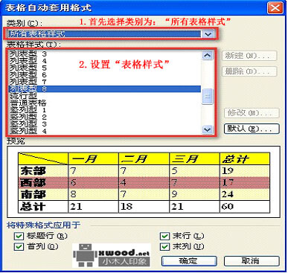Click the 新建(N)... button
The image size is (288, 273).
249,56
